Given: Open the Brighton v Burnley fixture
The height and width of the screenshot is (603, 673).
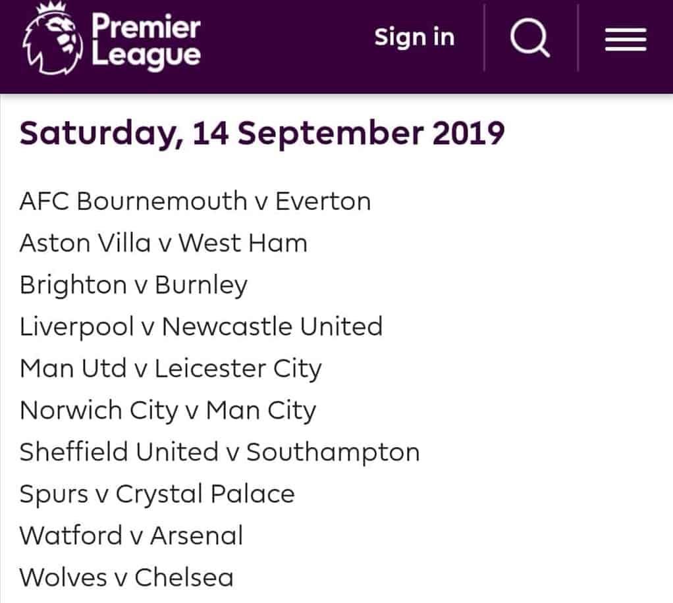Looking at the screenshot, I should (x=134, y=286).
